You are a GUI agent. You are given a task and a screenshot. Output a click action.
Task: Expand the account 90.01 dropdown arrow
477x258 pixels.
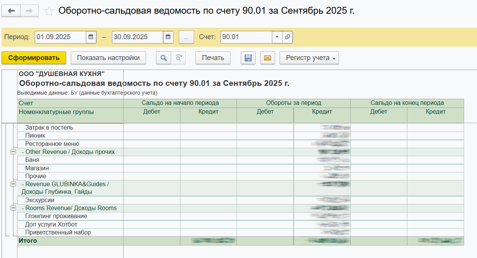pyautogui.click(x=277, y=37)
